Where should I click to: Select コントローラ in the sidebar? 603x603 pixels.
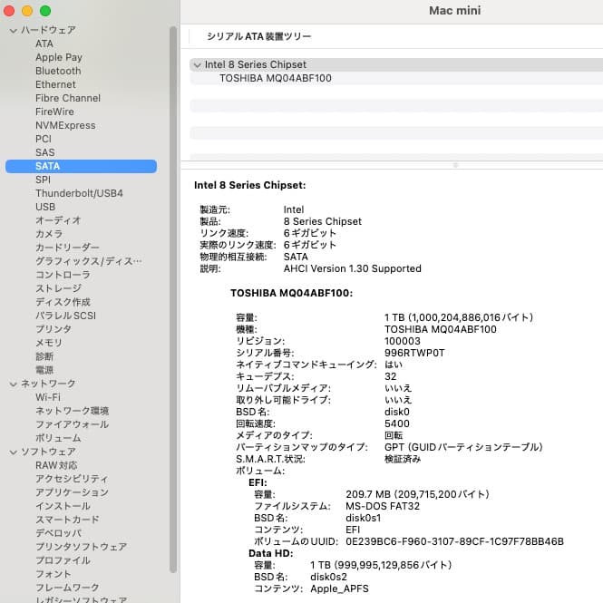click(63, 275)
